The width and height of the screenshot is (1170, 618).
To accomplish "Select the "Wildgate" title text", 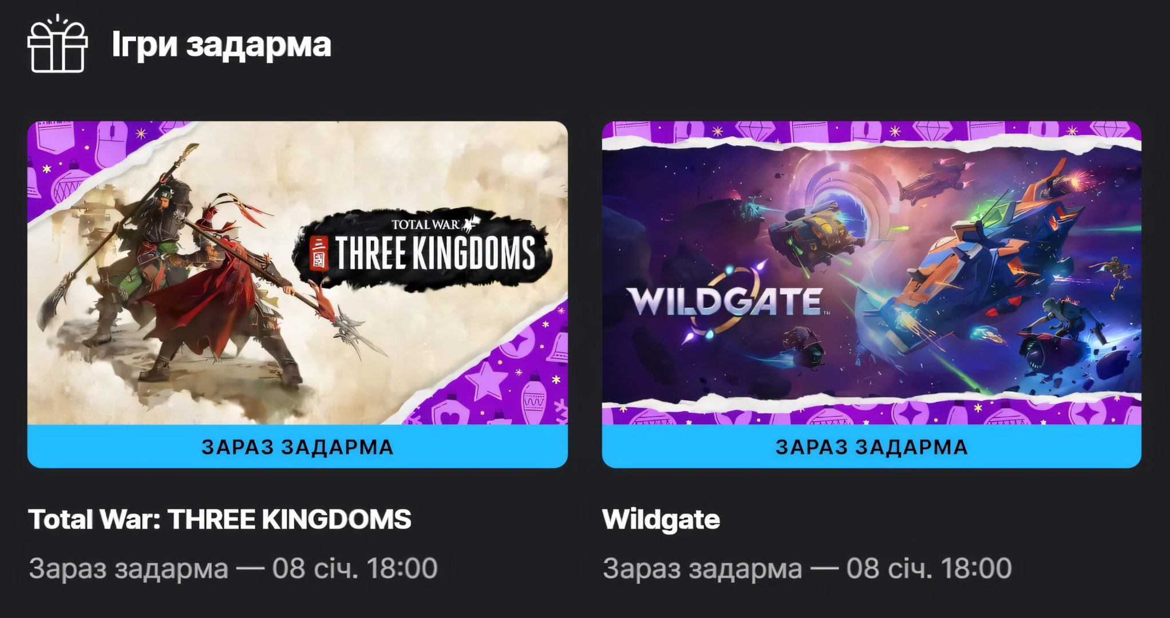I will coord(661,520).
